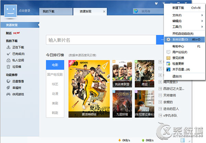
Task: Open 帮助中心 from the menu
Action: (x=184, y=46)
